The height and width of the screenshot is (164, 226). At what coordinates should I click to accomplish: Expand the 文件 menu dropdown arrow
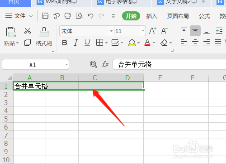(x=31, y=16)
